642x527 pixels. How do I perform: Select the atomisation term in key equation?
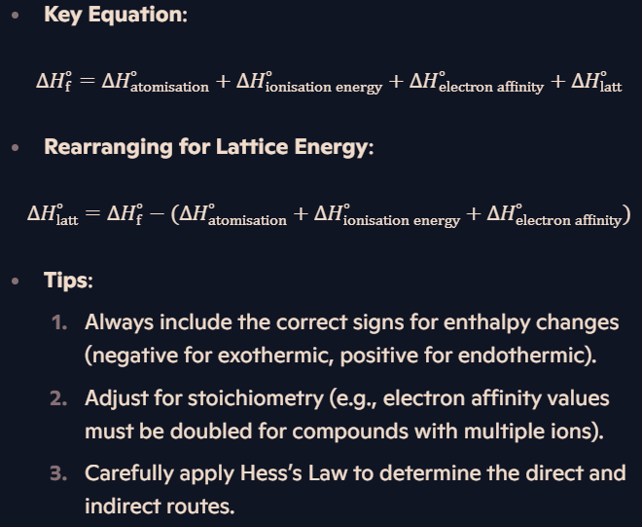coord(156,81)
